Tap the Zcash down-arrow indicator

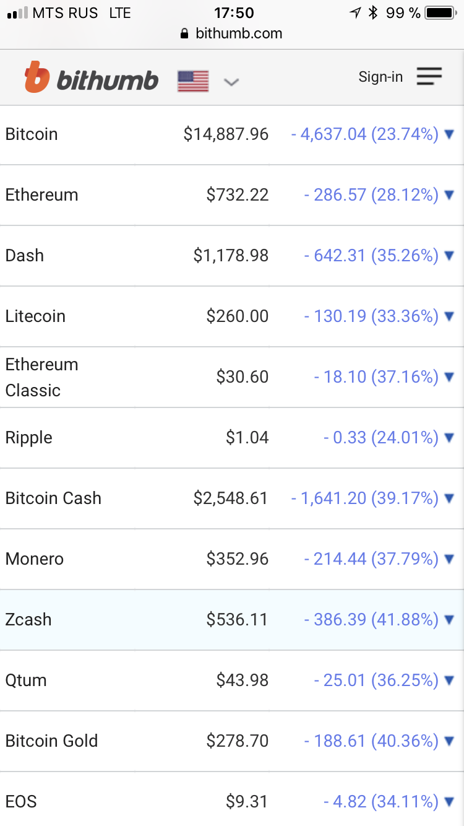[x=450, y=619]
